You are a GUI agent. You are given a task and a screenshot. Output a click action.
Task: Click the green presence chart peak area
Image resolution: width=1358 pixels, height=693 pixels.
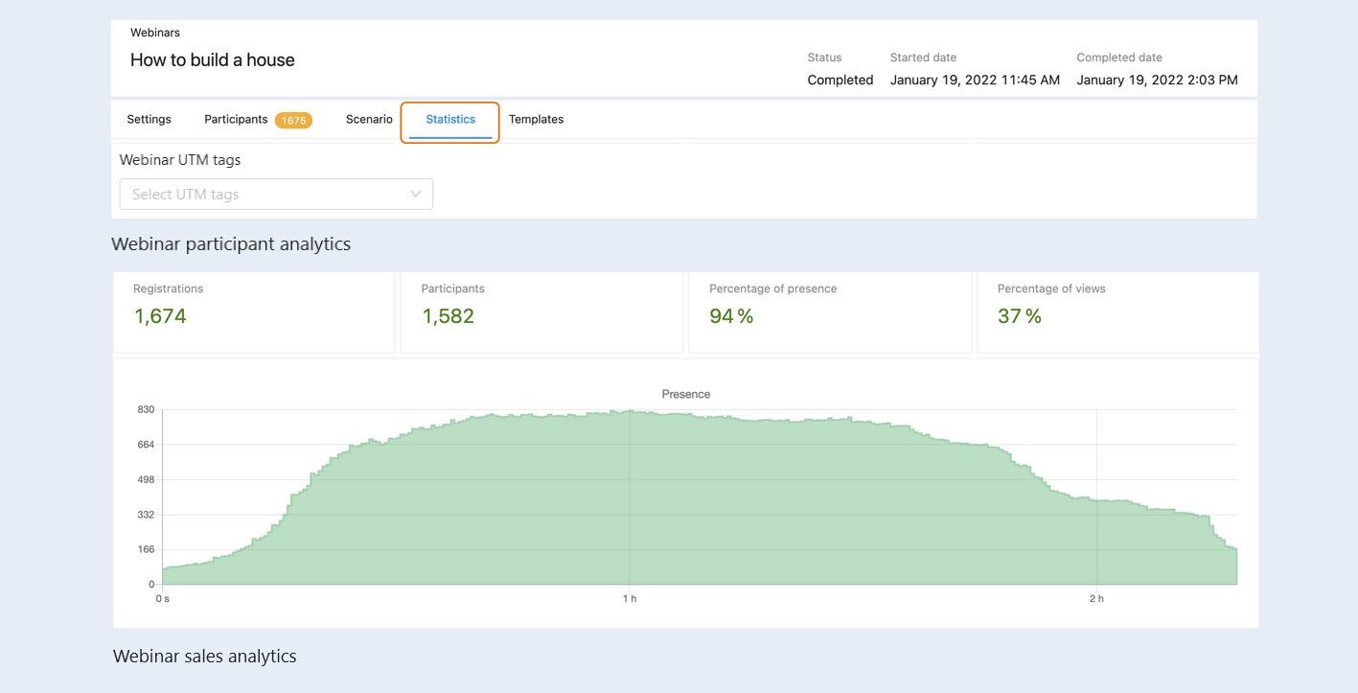(628, 498)
